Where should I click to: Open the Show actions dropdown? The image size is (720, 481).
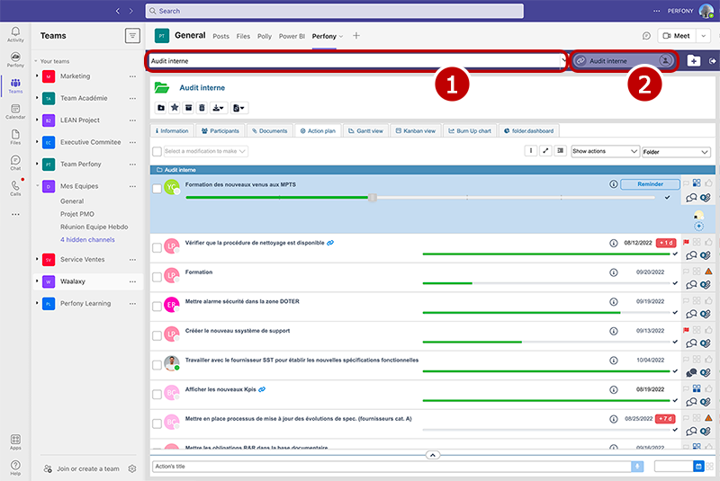coord(605,152)
